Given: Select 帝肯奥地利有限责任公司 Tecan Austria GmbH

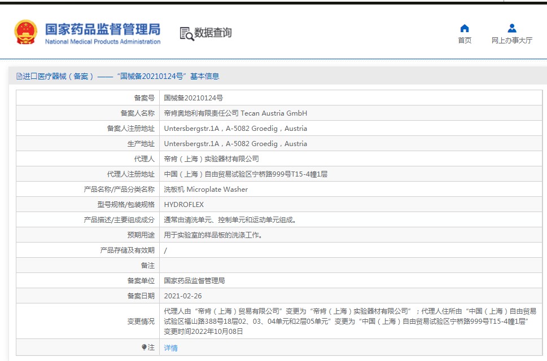Looking at the screenshot, I should click(235, 113).
